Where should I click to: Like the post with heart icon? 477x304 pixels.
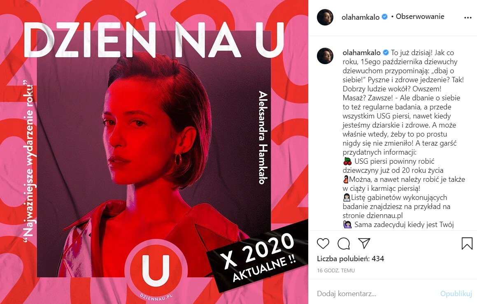click(x=323, y=244)
